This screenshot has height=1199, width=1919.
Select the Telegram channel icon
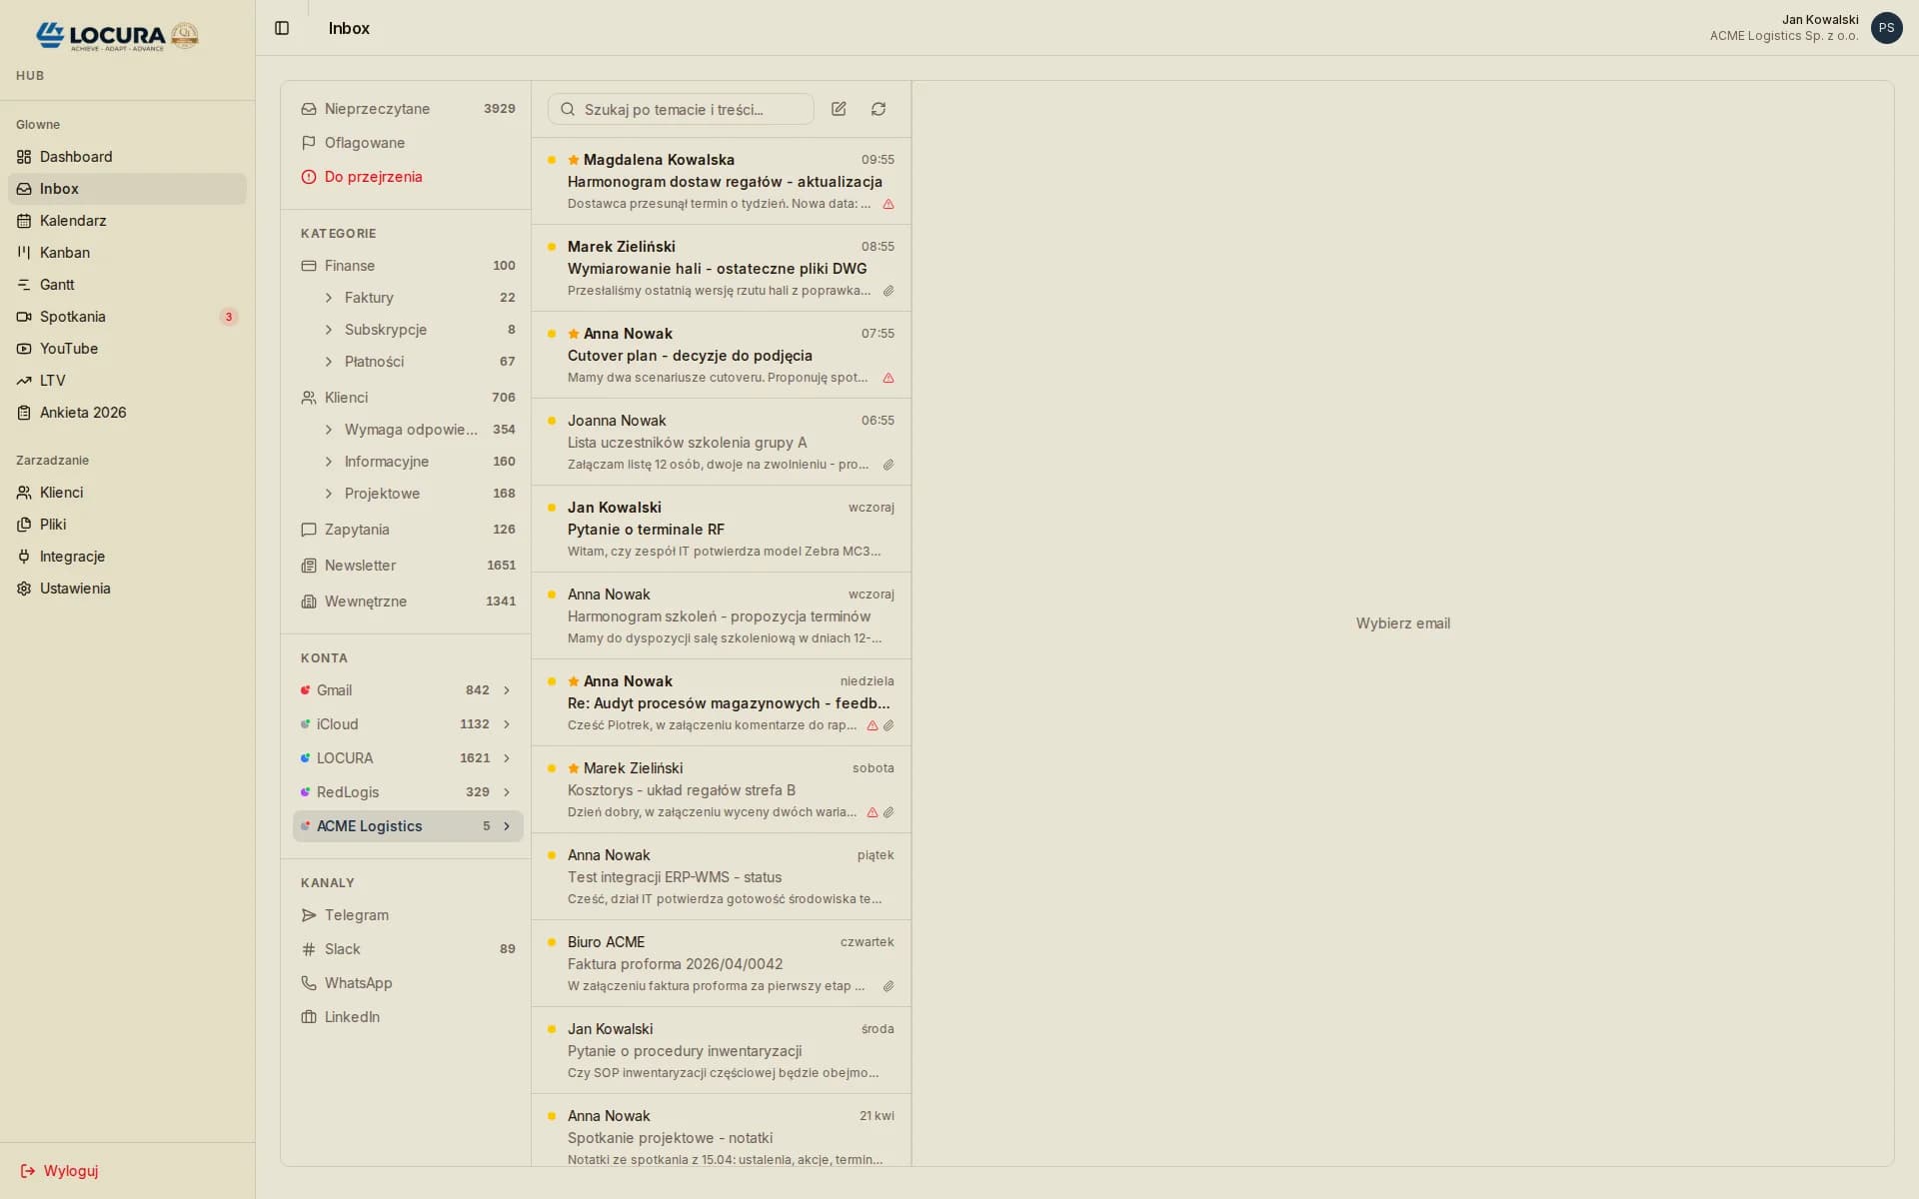[308, 915]
